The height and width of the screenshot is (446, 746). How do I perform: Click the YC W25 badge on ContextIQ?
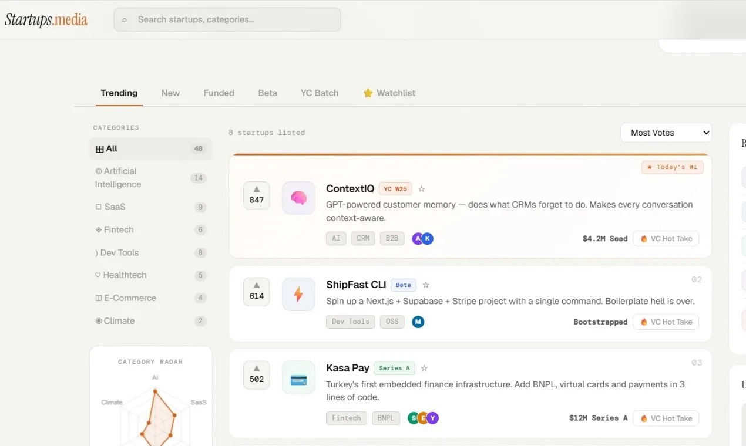coord(395,189)
